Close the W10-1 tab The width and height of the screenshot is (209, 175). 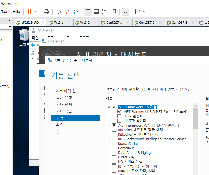pos(69,23)
